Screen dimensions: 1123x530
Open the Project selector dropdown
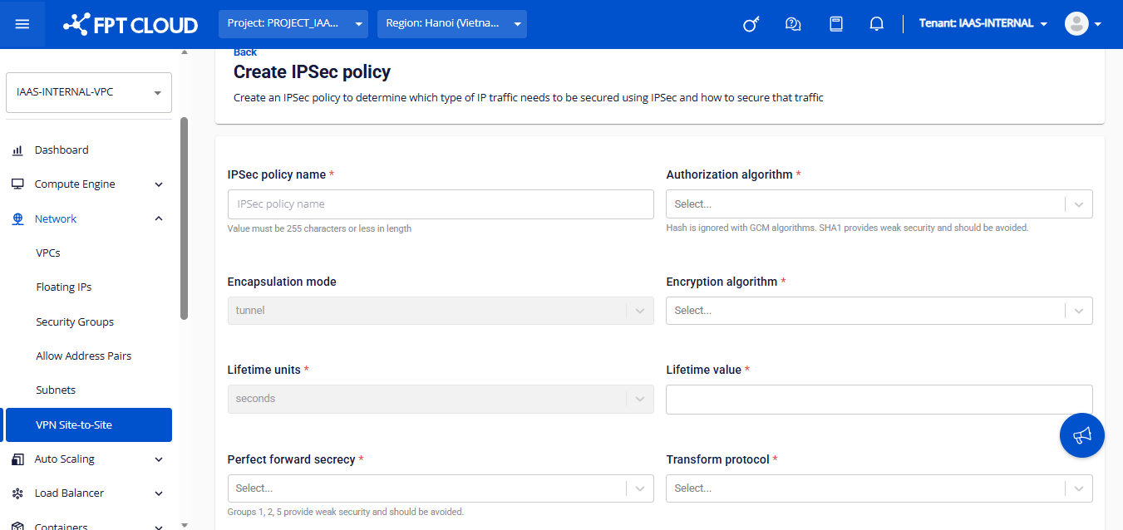tap(293, 24)
